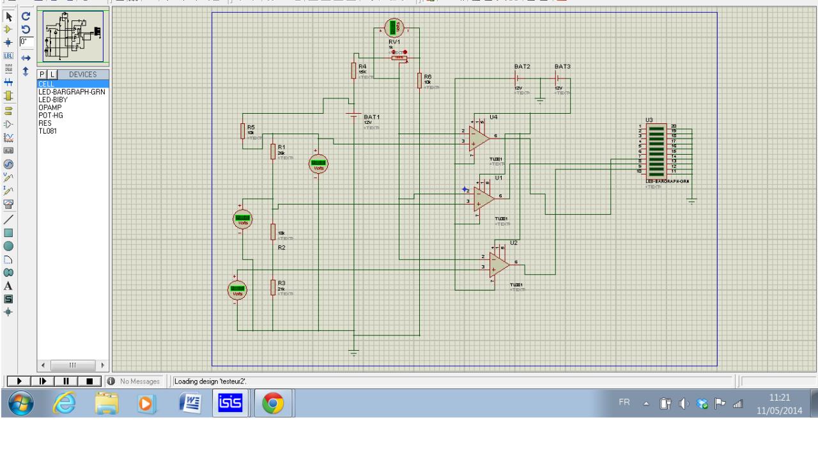The image size is (818, 462).
Task: Click the schematic overview thumbnail
Action: (x=73, y=35)
